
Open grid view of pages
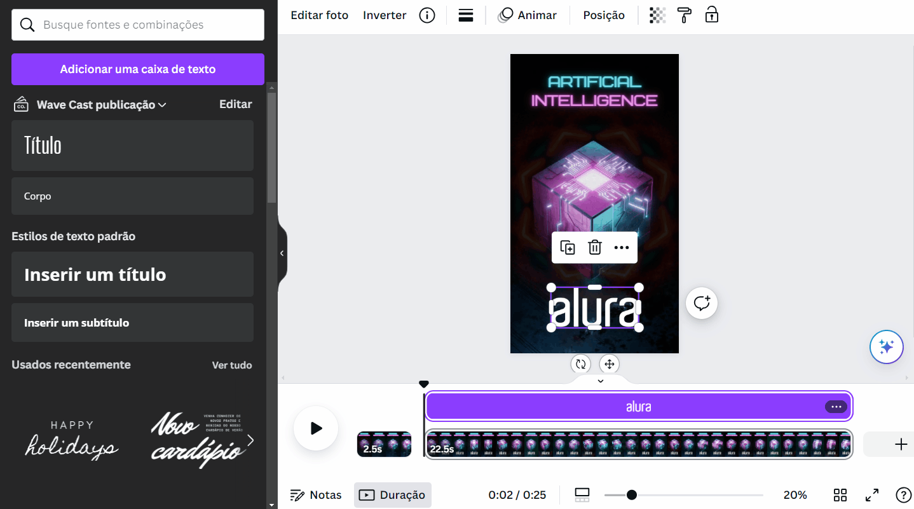840,495
